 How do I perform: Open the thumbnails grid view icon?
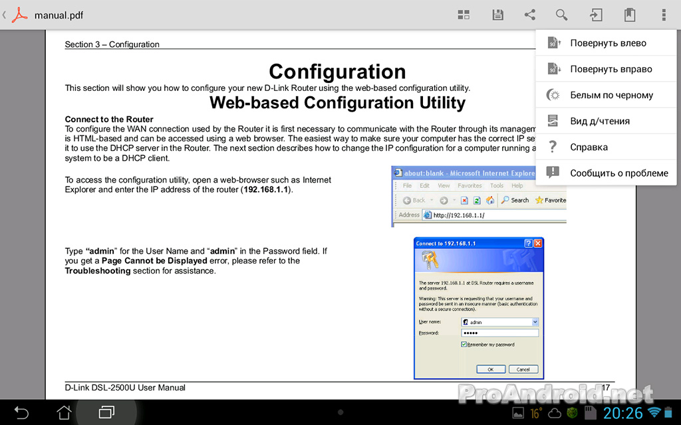click(464, 15)
